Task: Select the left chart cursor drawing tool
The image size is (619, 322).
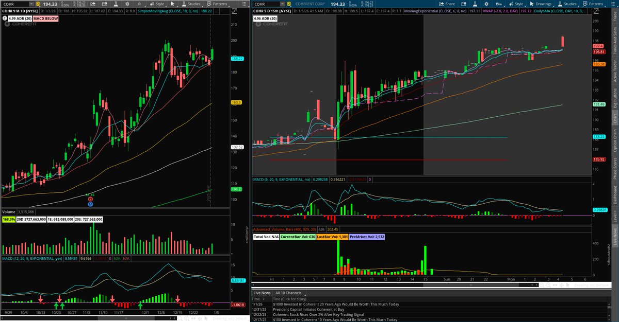Action: coord(173,4)
